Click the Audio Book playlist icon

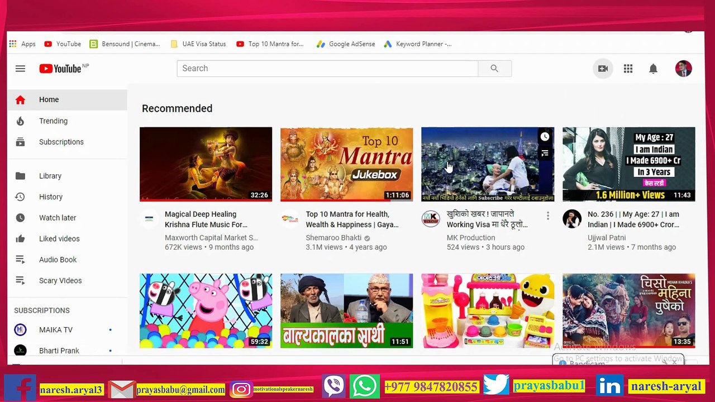point(20,260)
